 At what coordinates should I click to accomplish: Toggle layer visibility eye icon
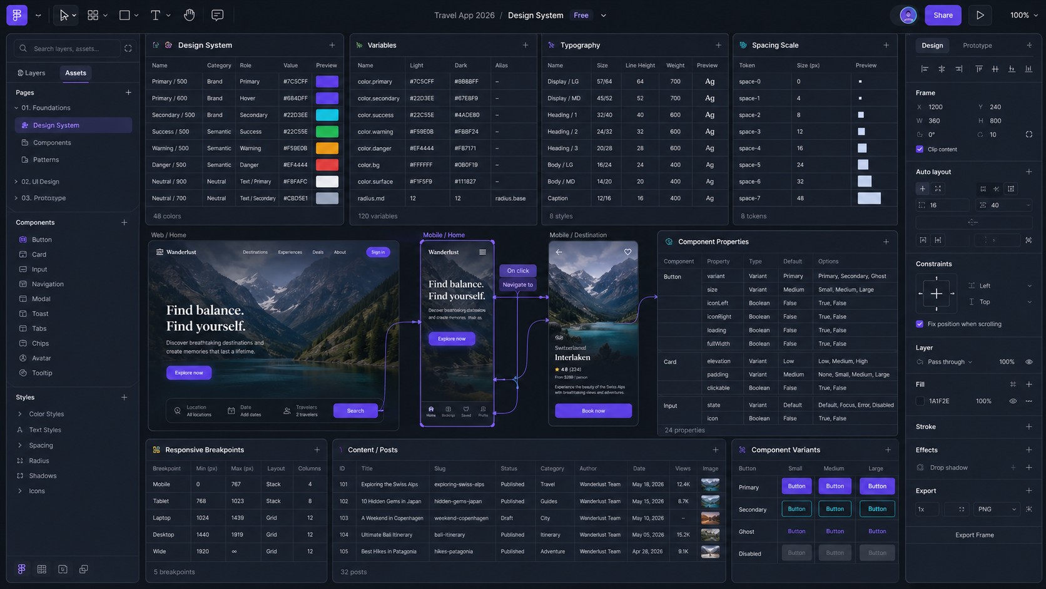(1028, 362)
